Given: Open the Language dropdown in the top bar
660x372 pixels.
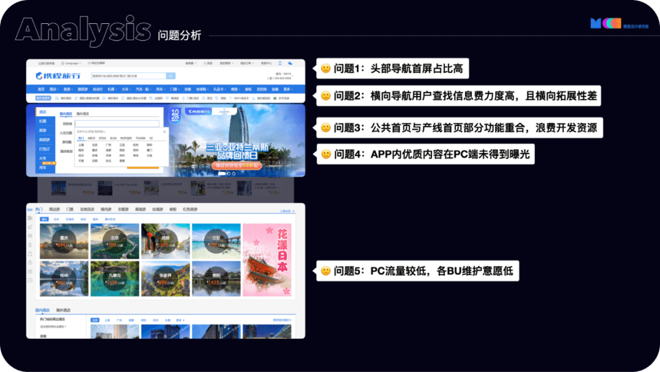Looking at the screenshot, I should click(x=71, y=63).
